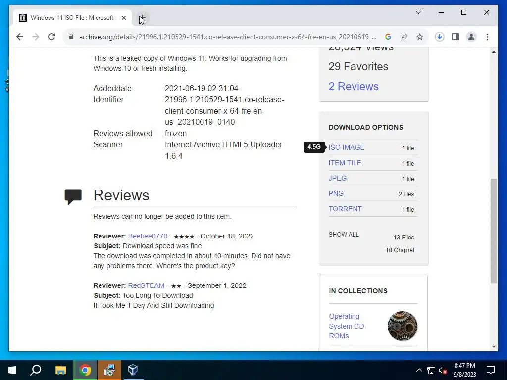Click the '13 Files' count
Viewport: 507px width, 380px height.
coord(404,237)
